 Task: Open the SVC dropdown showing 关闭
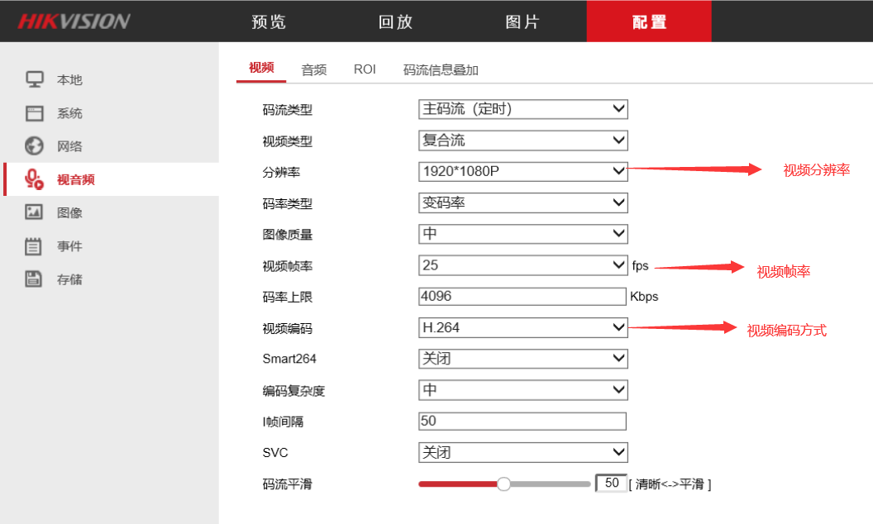point(522,452)
